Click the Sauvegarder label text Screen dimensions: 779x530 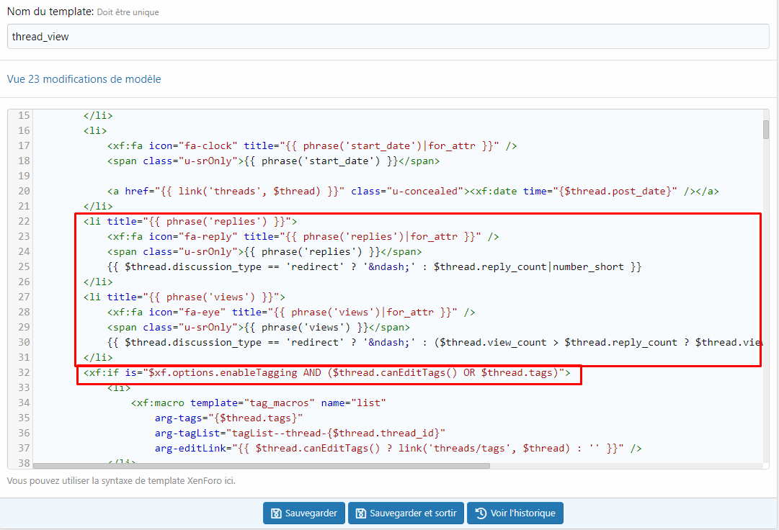click(311, 513)
